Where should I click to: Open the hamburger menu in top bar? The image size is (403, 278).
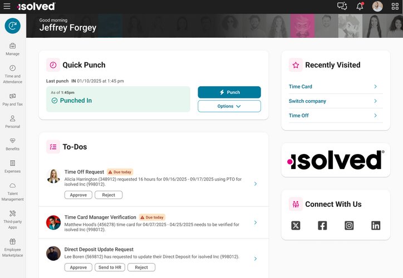(7, 6)
